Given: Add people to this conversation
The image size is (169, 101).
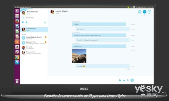Looking at the screenshot, I should pos(149,12).
